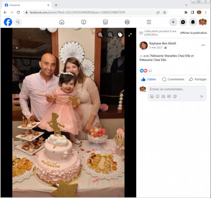Open the Facebook logo home link
The width and height of the screenshot is (211, 198).
[x=8, y=22]
